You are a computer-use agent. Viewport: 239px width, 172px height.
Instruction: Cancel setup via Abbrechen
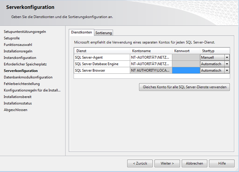click(x=194, y=163)
